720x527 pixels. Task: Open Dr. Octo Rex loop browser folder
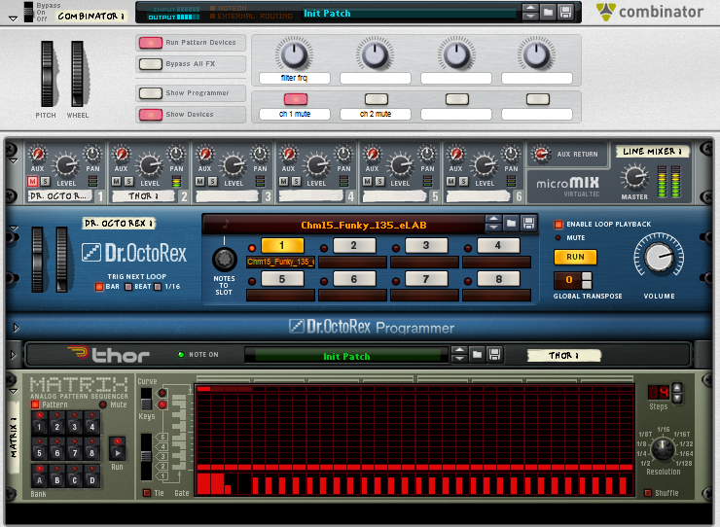(x=511, y=224)
